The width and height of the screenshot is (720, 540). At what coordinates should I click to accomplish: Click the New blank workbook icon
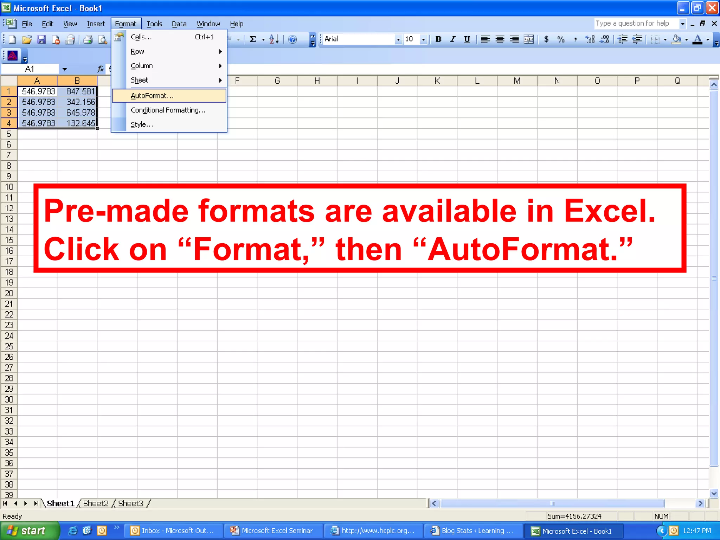[x=12, y=39]
